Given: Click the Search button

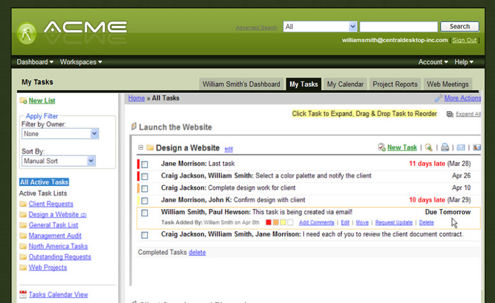Looking at the screenshot, I should pos(459,27).
